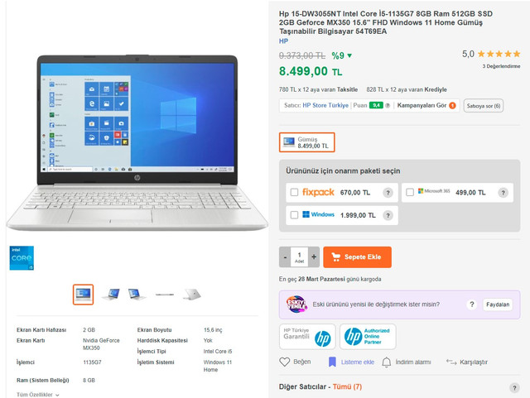This screenshot has width=530, height=398.
Task: Click the blue bookmark Listeme ekle icon
Action: [x=332, y=362]
